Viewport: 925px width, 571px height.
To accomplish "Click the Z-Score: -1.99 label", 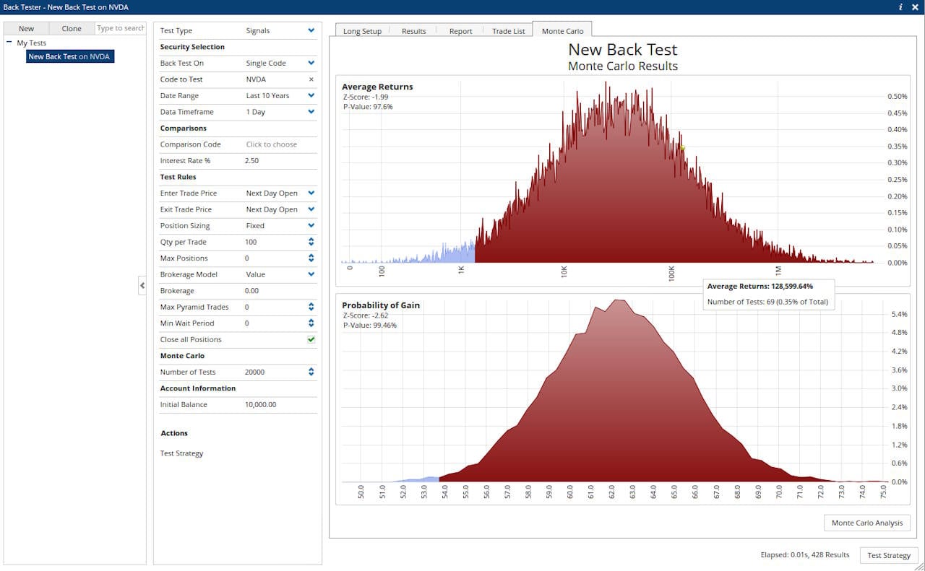I will click(x=366, y=97).
